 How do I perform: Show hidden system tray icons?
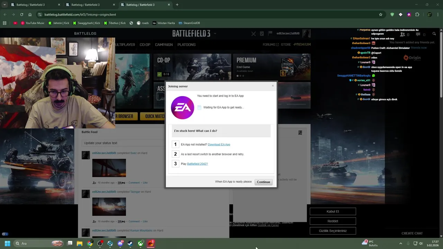coord(401,243)
